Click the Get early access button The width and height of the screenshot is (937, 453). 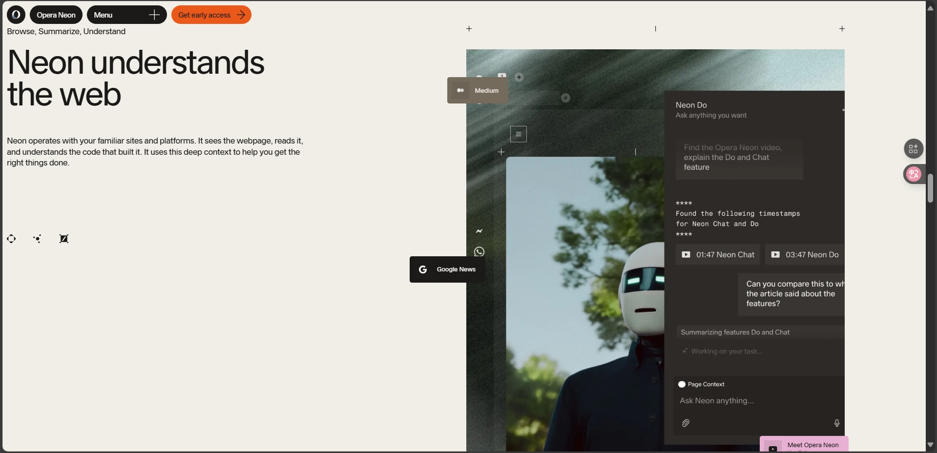pyautogui.click(x=211, y=15)
